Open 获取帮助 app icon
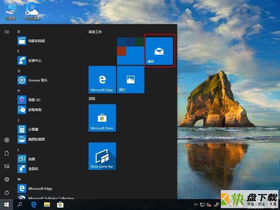This screenshot has width=280, height=210. [x=22, y=110]
